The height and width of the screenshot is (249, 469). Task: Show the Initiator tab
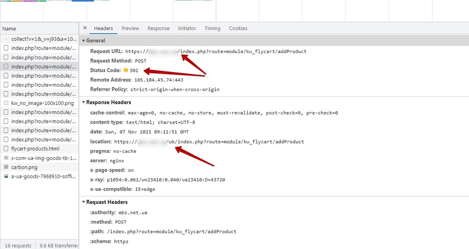click(187, 29)
